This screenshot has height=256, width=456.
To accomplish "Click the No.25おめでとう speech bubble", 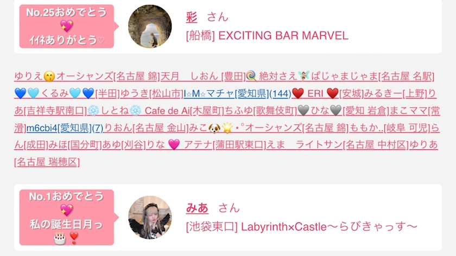I will point(67,26).
